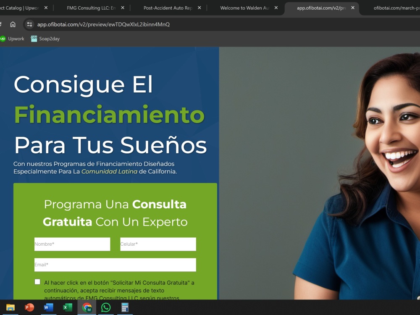This screenshot has height=315, width=420.
Task: Close the Welcome to Walden tab
Action: [x=276, y=8]
